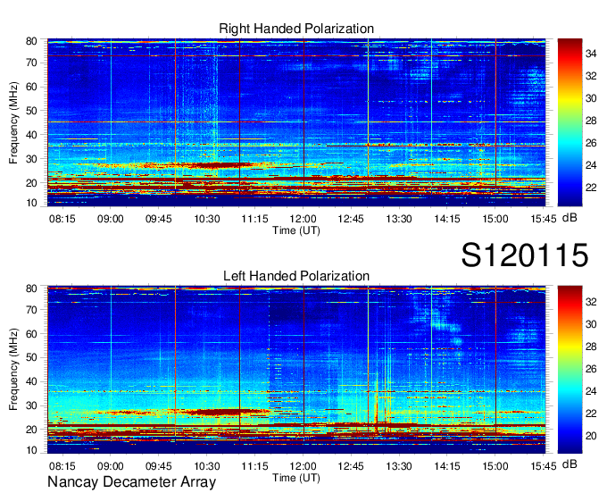Click 09:00 time tick in Right Handed plot

[x=111, y=219]
